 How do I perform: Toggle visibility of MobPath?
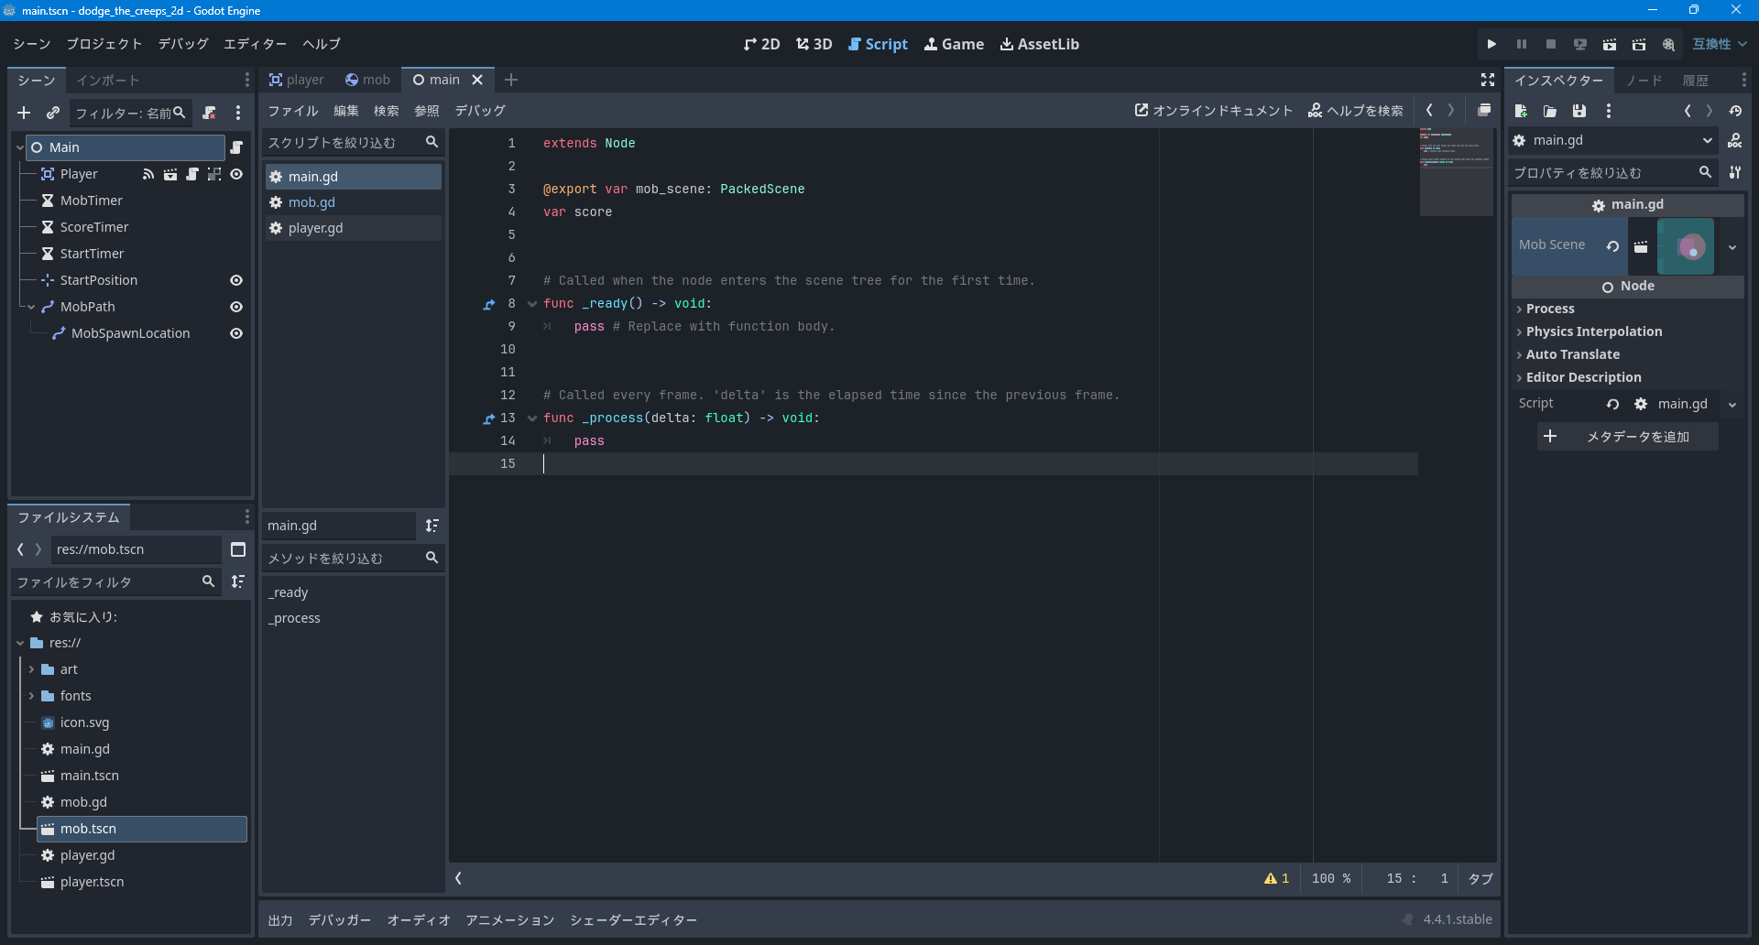236,307
